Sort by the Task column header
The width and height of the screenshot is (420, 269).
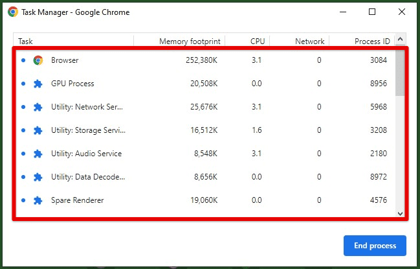pyautogui.click(x=73, y=41)
